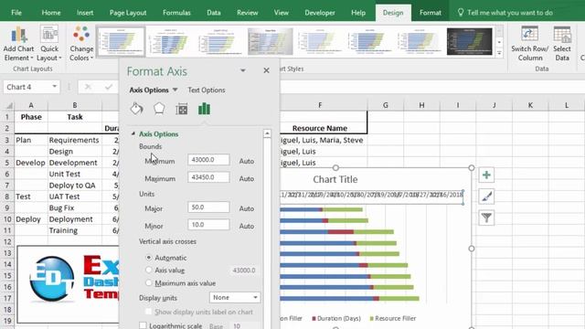585x329 pixels.
Task: Open Format Axis pane options arrow
Action: 243,70
